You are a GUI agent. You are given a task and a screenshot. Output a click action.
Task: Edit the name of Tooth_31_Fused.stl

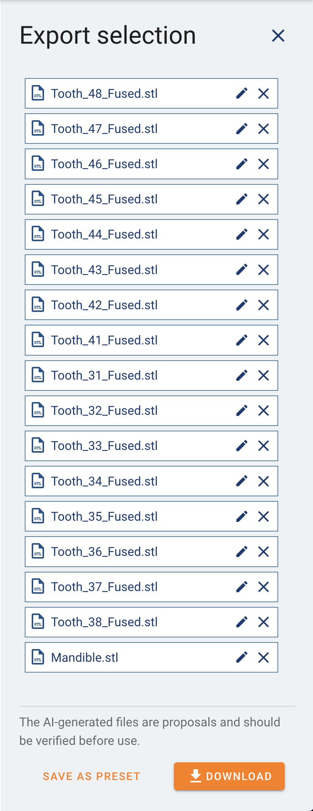click(242, 375)
